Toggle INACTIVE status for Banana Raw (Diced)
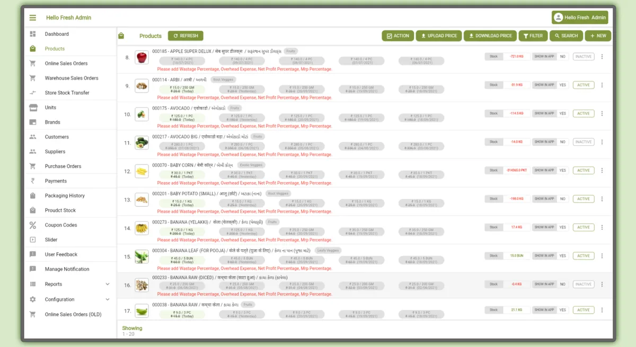 click(584, 285)
